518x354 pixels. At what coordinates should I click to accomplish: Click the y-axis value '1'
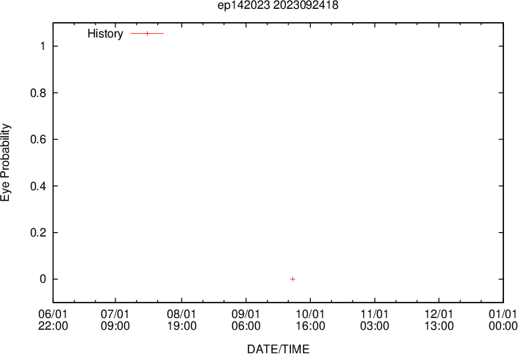point(43,46)
